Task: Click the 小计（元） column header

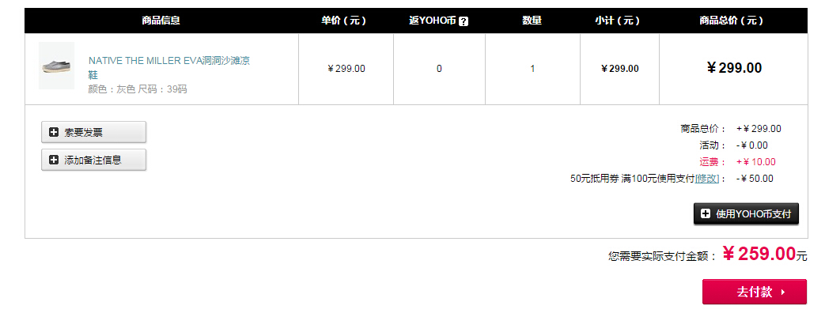Action: [x=618, y=21]
